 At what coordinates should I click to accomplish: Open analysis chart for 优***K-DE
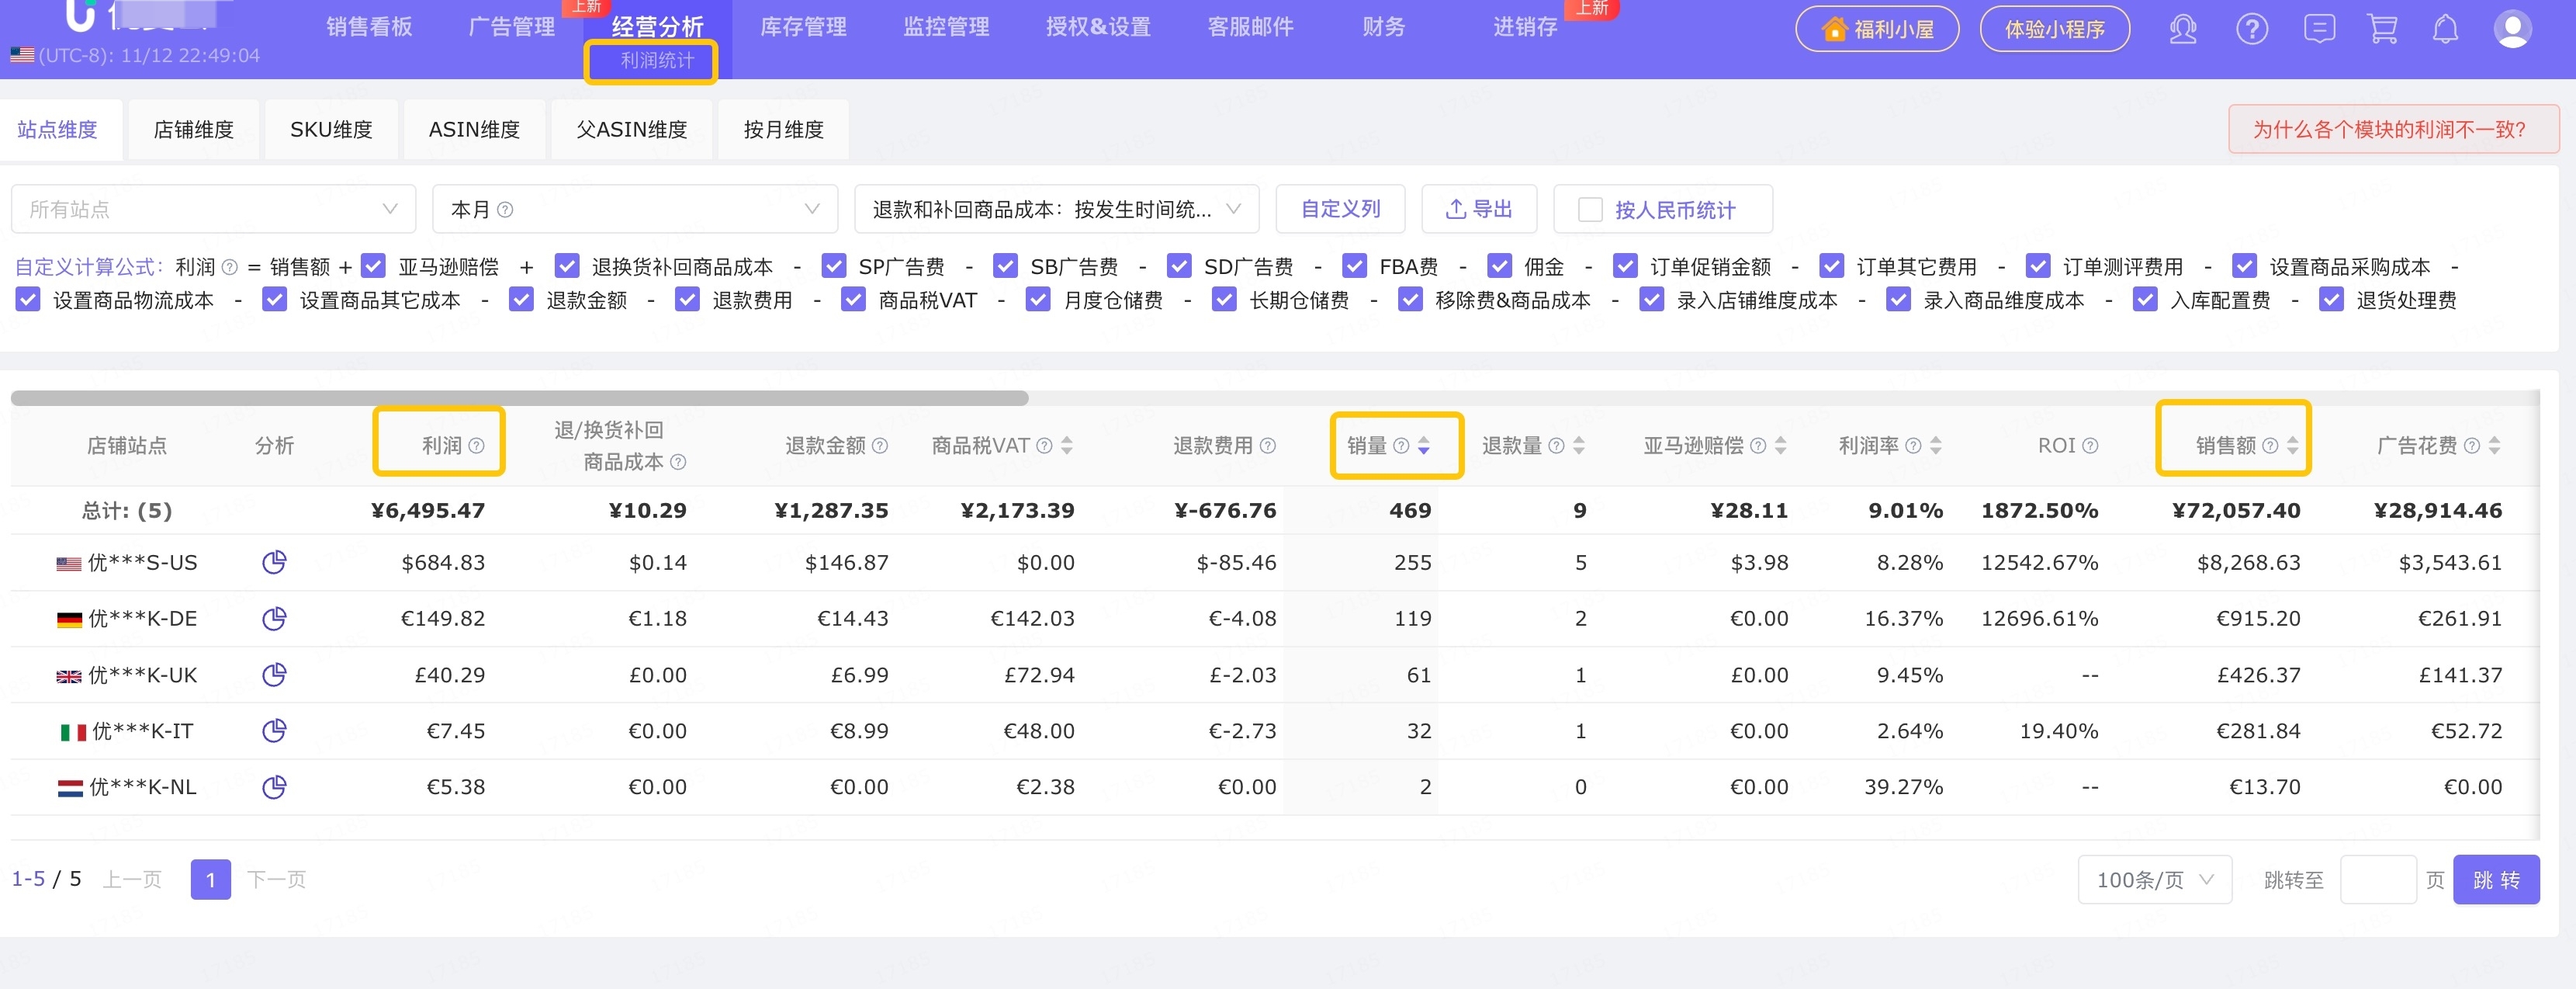tap(274, 618)
